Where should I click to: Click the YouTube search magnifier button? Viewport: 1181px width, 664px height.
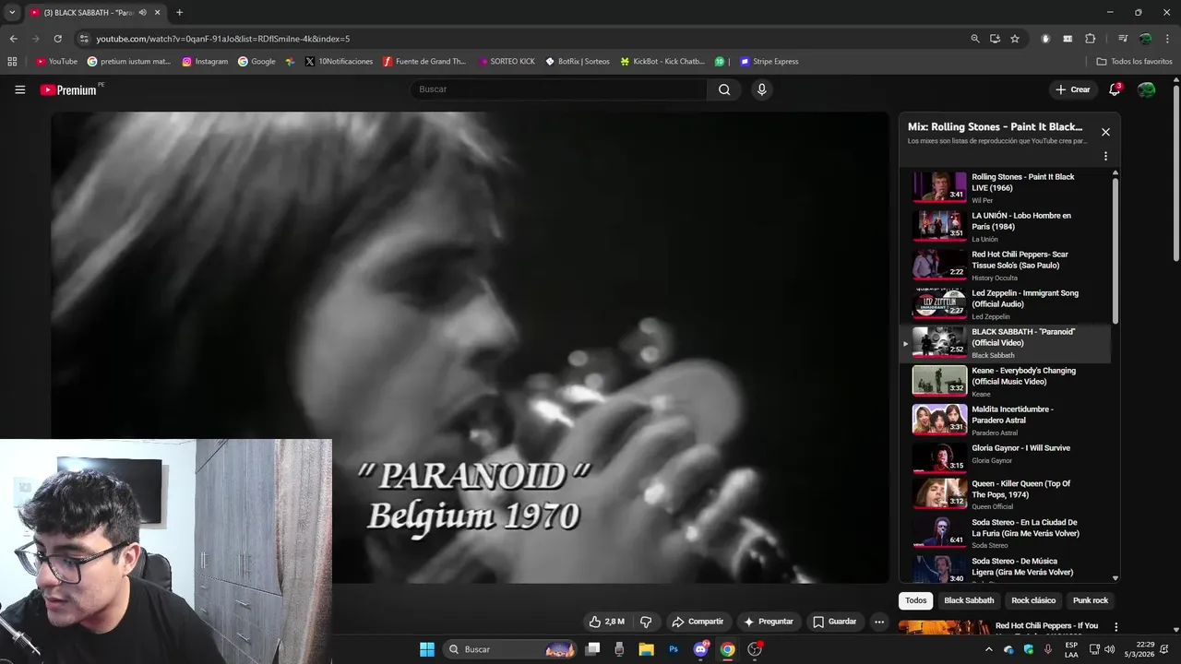point(724,89)
